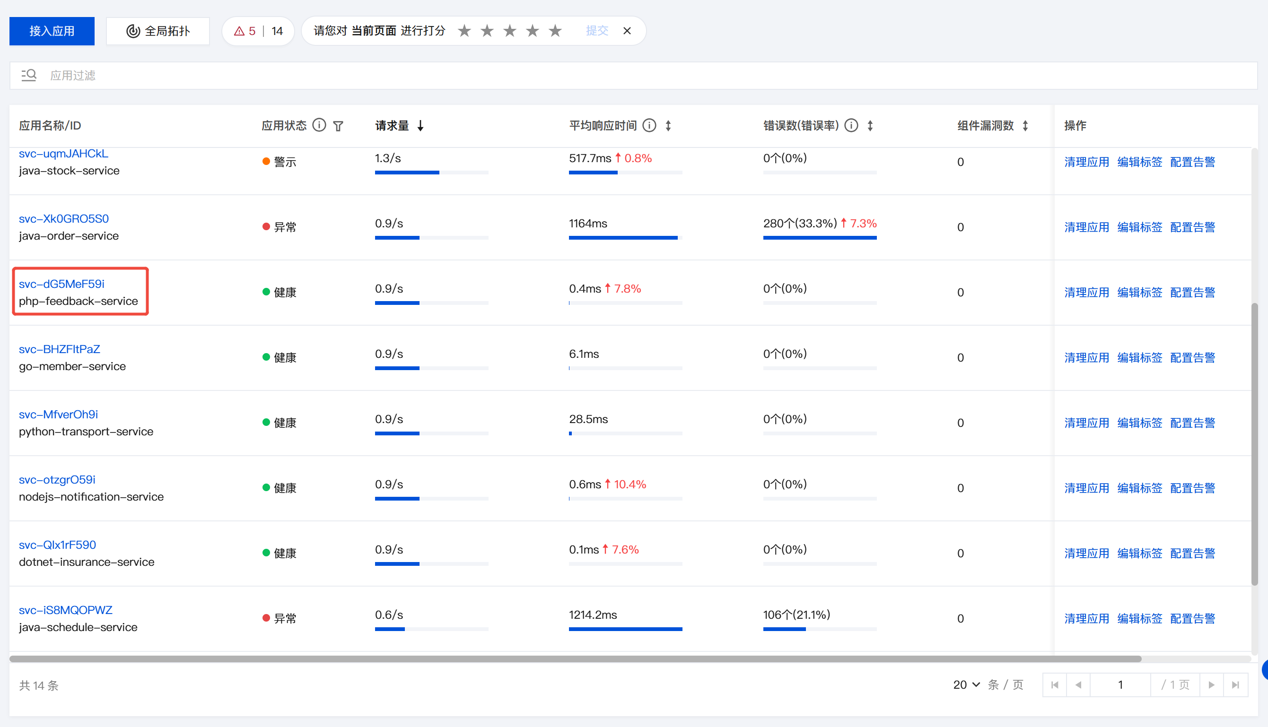
Task: Choose the third rating star
Action: [509, 31]
